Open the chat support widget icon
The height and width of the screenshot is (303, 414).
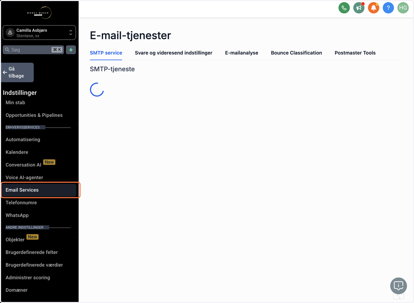tap(398, 286)
